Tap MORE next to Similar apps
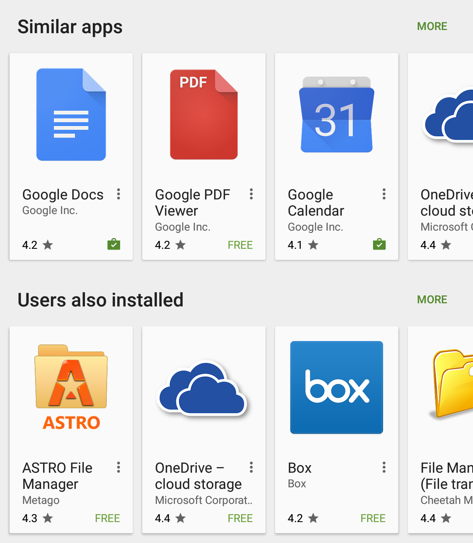The width and height of the screenshot is (473, 543). pos(432,26)
